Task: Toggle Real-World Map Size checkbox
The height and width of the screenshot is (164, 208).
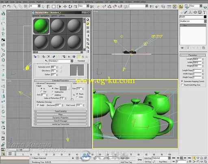Action: [182, 85]
